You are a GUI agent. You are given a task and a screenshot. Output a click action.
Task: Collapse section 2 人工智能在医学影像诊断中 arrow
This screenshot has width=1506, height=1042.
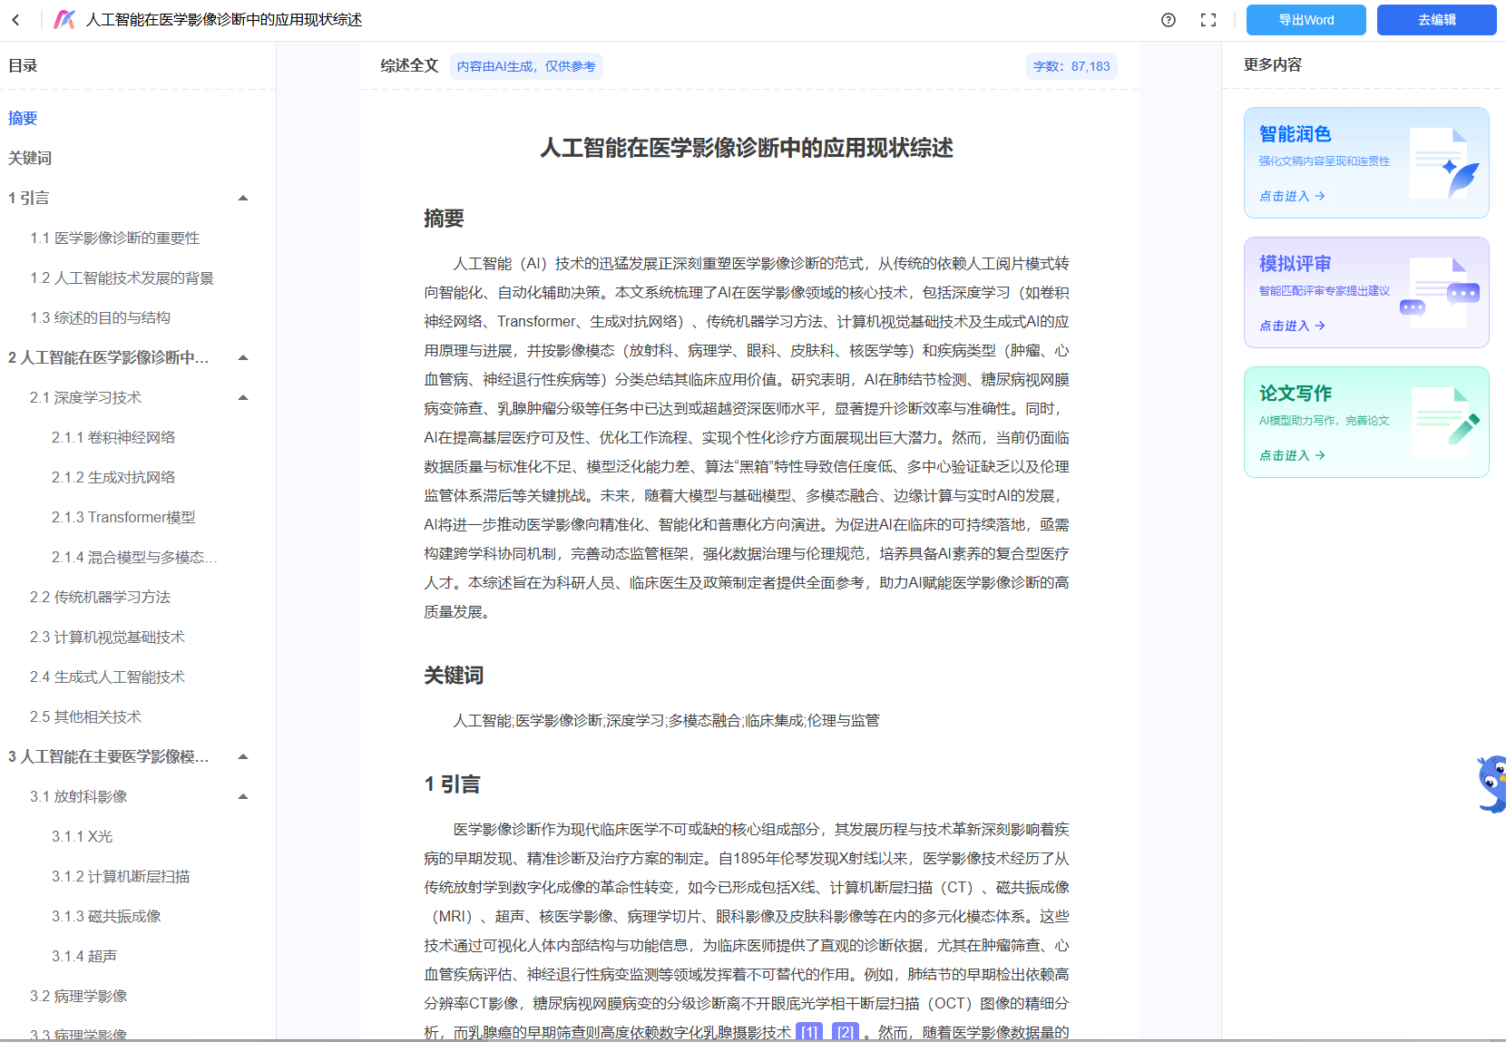243,357
